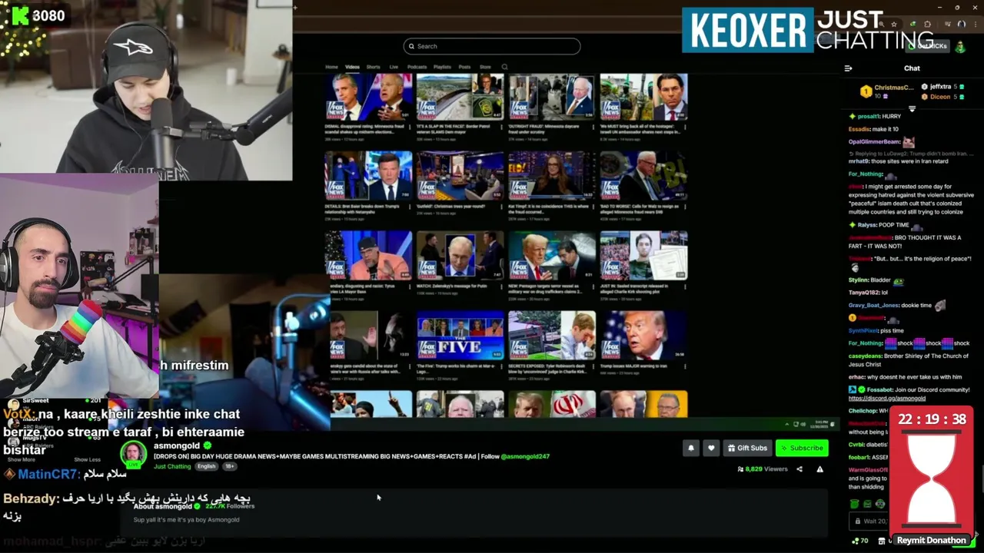Open the Walz resign FBI thumbnail
The width and height of the screenshot is (984, 553).
tap(643, 177)
